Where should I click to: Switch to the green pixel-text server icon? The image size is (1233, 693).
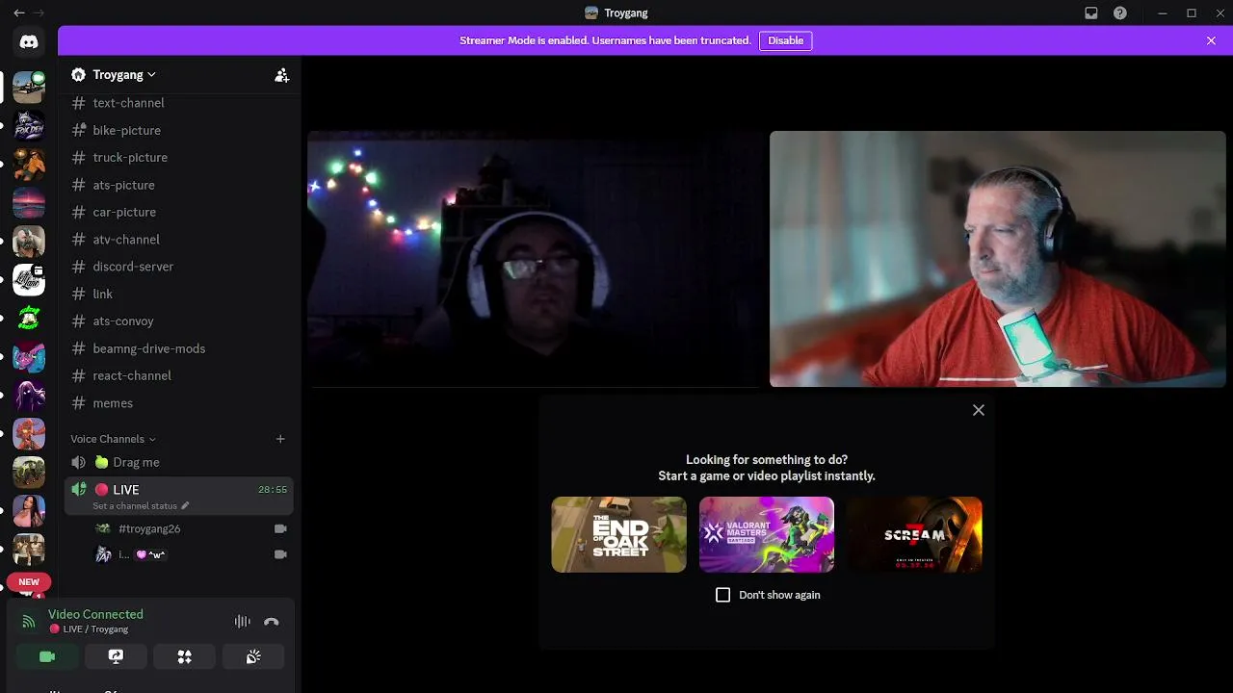pos(29,318)
